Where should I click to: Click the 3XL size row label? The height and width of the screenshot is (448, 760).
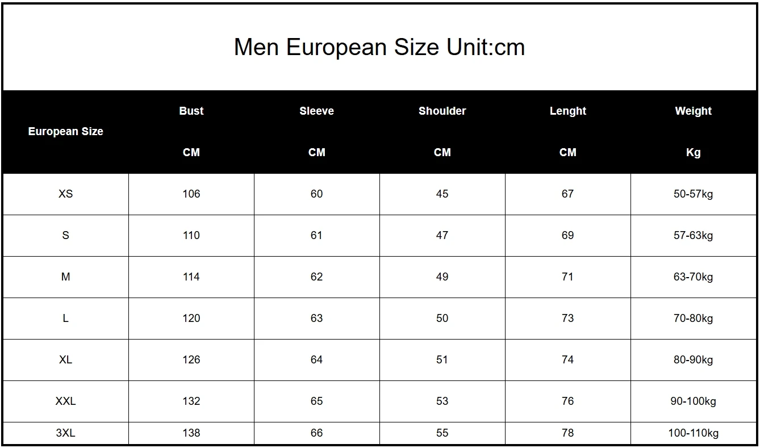(x=65, y=433)
